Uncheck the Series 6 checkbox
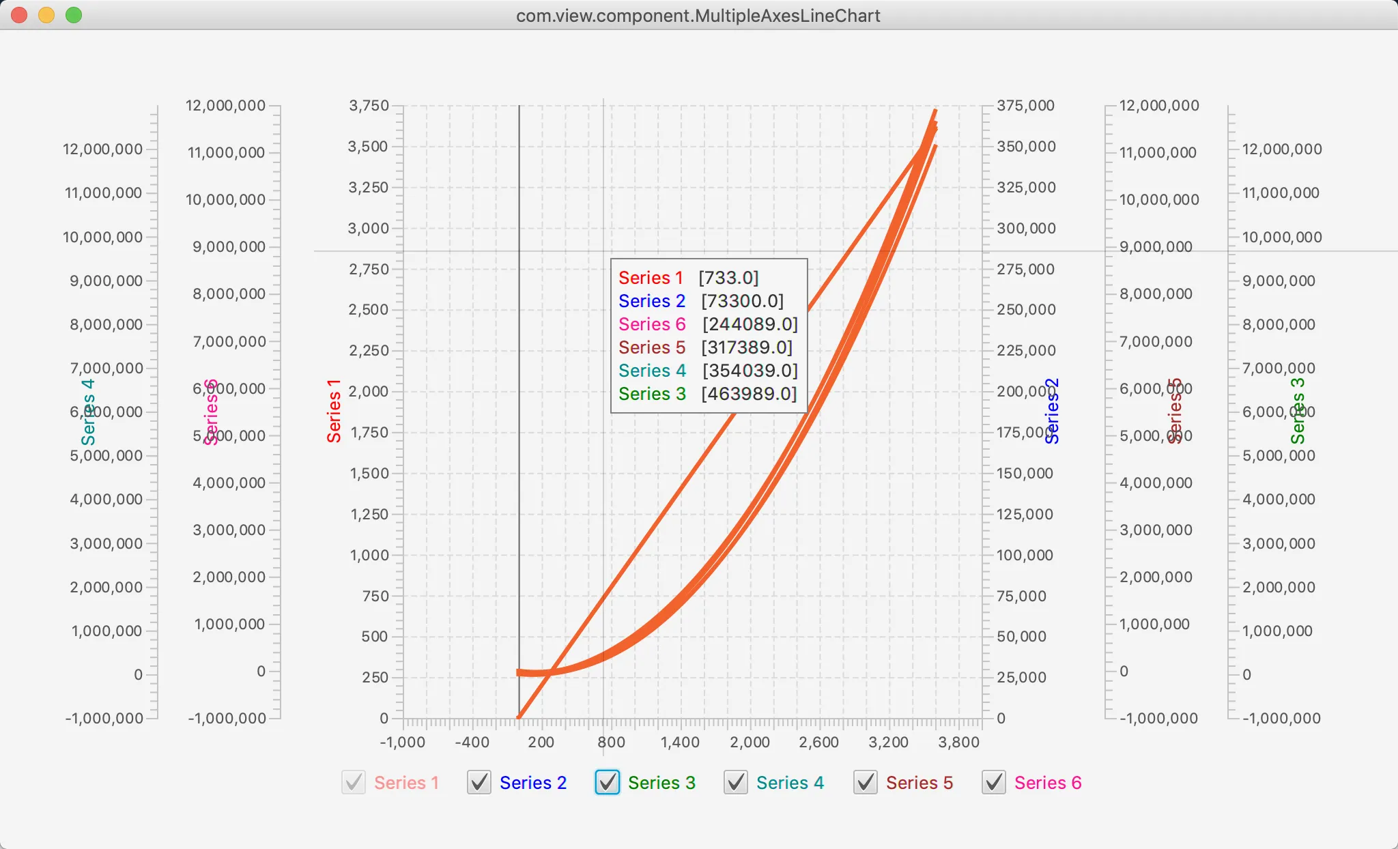 coord(994,782)
